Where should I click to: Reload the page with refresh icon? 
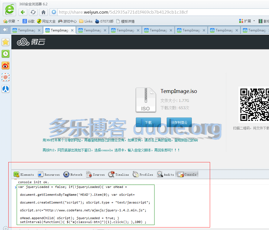tap(33, 12)
